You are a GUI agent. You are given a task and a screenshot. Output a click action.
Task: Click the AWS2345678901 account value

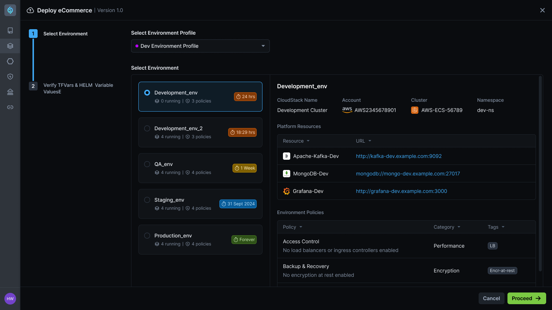(x=375, y=110)
